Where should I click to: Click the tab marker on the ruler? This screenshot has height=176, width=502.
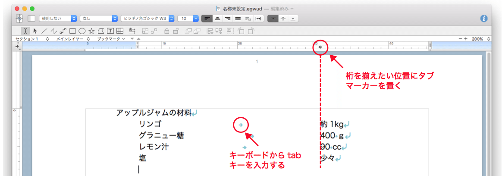(x=320, y=47)
